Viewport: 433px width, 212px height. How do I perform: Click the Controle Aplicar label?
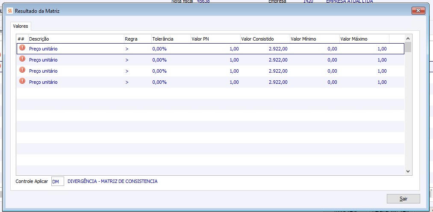tap(32, 181)
